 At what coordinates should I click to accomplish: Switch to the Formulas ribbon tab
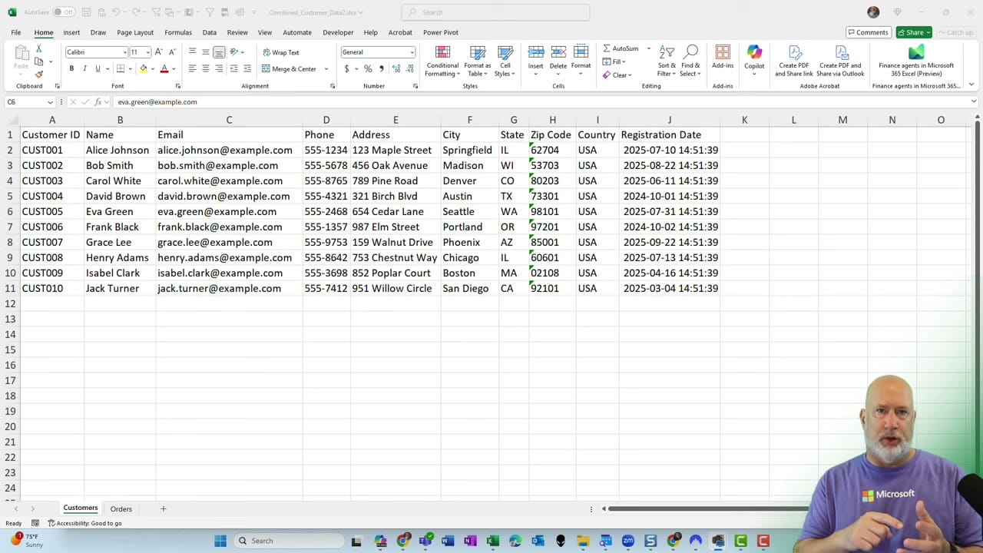[177, 32]
